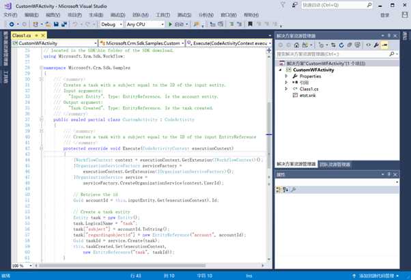Screen dimensions: 411x280
Task: Expand the Properties node in Solution Explorer
Action: [x=286, y=76]
